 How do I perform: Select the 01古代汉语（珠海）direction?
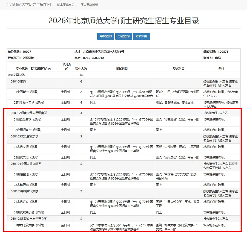click(x=26, y=147)
